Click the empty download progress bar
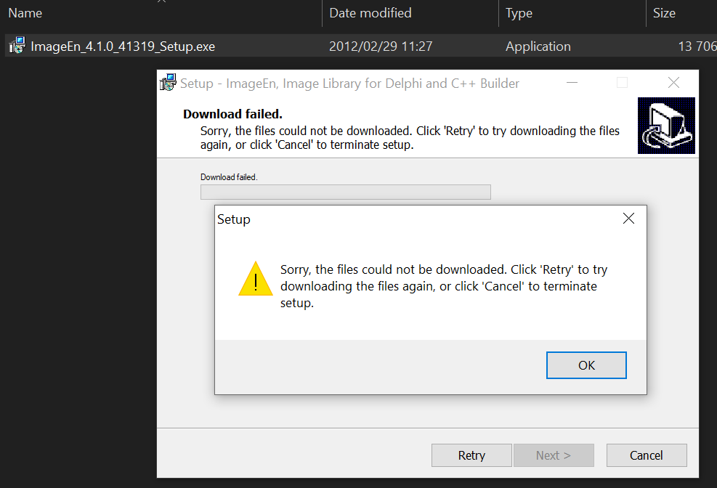 tap(346, 192)
